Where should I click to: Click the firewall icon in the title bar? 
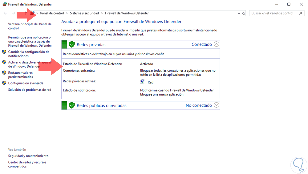pos(5,4)
